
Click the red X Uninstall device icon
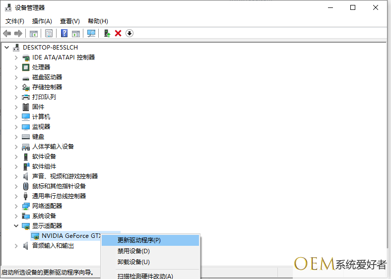click(118, 33)
